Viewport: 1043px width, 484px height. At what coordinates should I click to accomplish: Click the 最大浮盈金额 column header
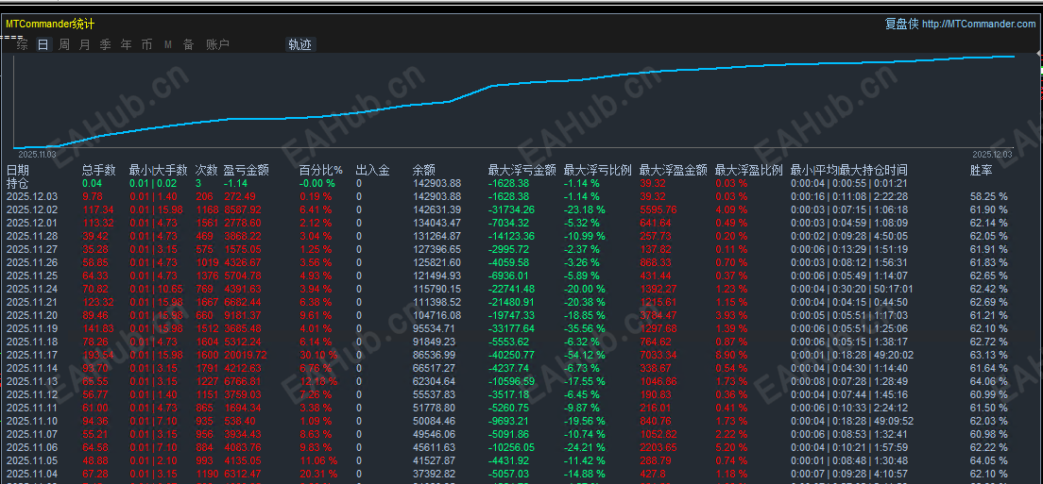pos(674,171)
